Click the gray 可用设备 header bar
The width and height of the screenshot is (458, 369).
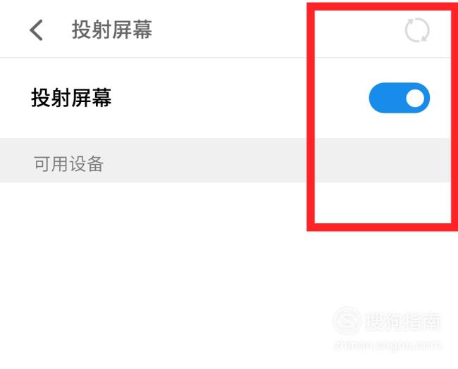click(229, 161)
